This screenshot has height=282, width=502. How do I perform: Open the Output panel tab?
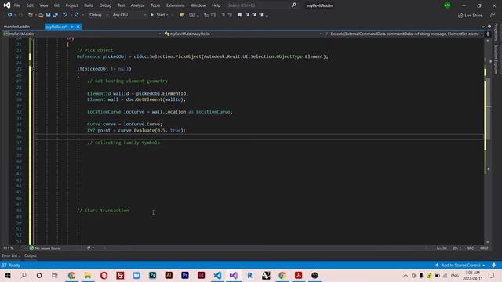(31, 255)
